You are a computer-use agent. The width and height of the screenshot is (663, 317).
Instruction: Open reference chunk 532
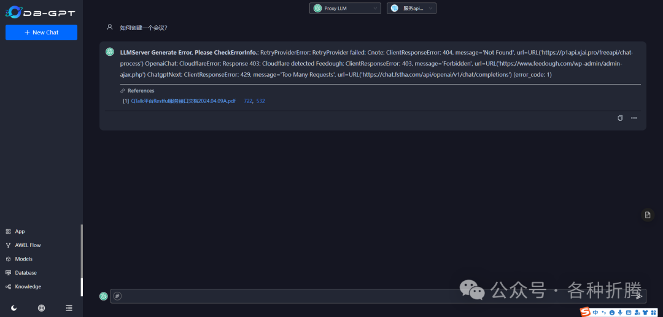[x=260, y=101]
